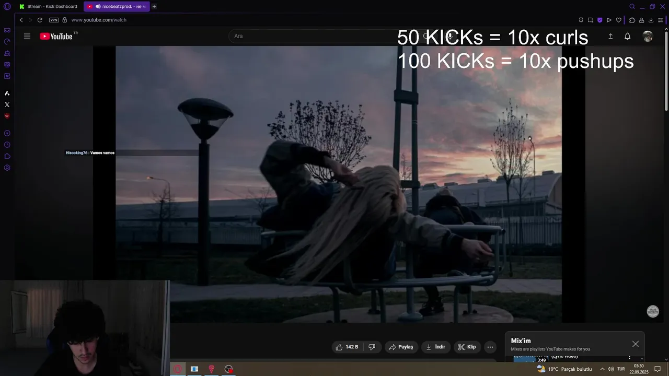Go back to previous page
The image size is (669, 376).
[x=21, y=20]
